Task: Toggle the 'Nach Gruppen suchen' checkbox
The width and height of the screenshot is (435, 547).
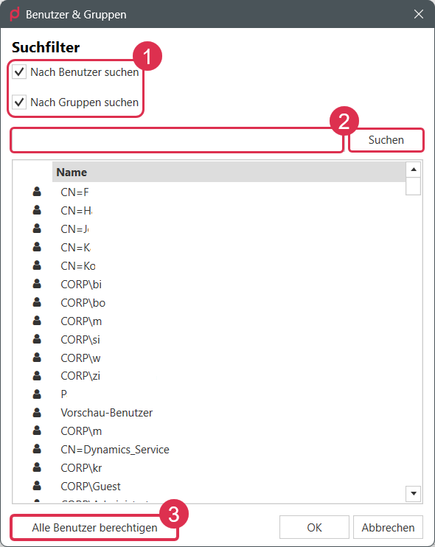Action: pyautogui.click(x=19, y=102)
